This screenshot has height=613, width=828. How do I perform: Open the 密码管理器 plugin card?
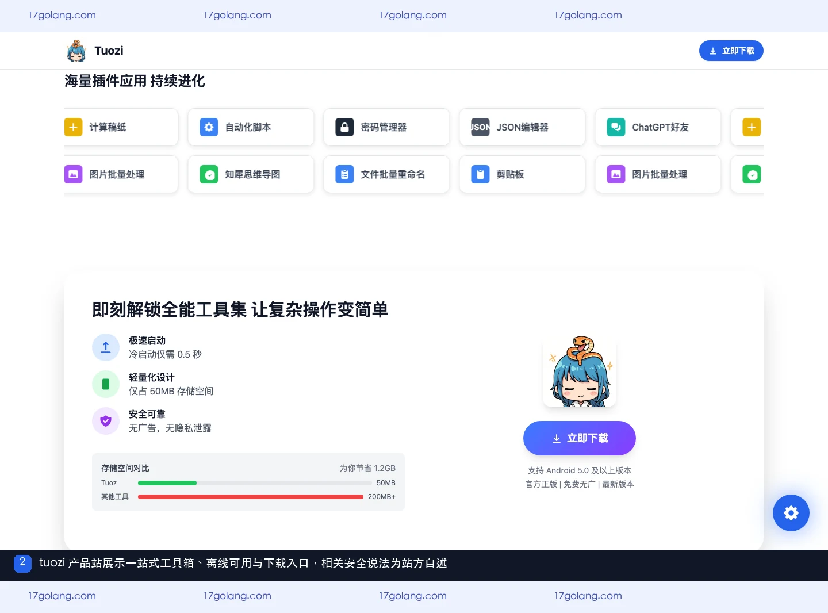click(x=386, y=127)
